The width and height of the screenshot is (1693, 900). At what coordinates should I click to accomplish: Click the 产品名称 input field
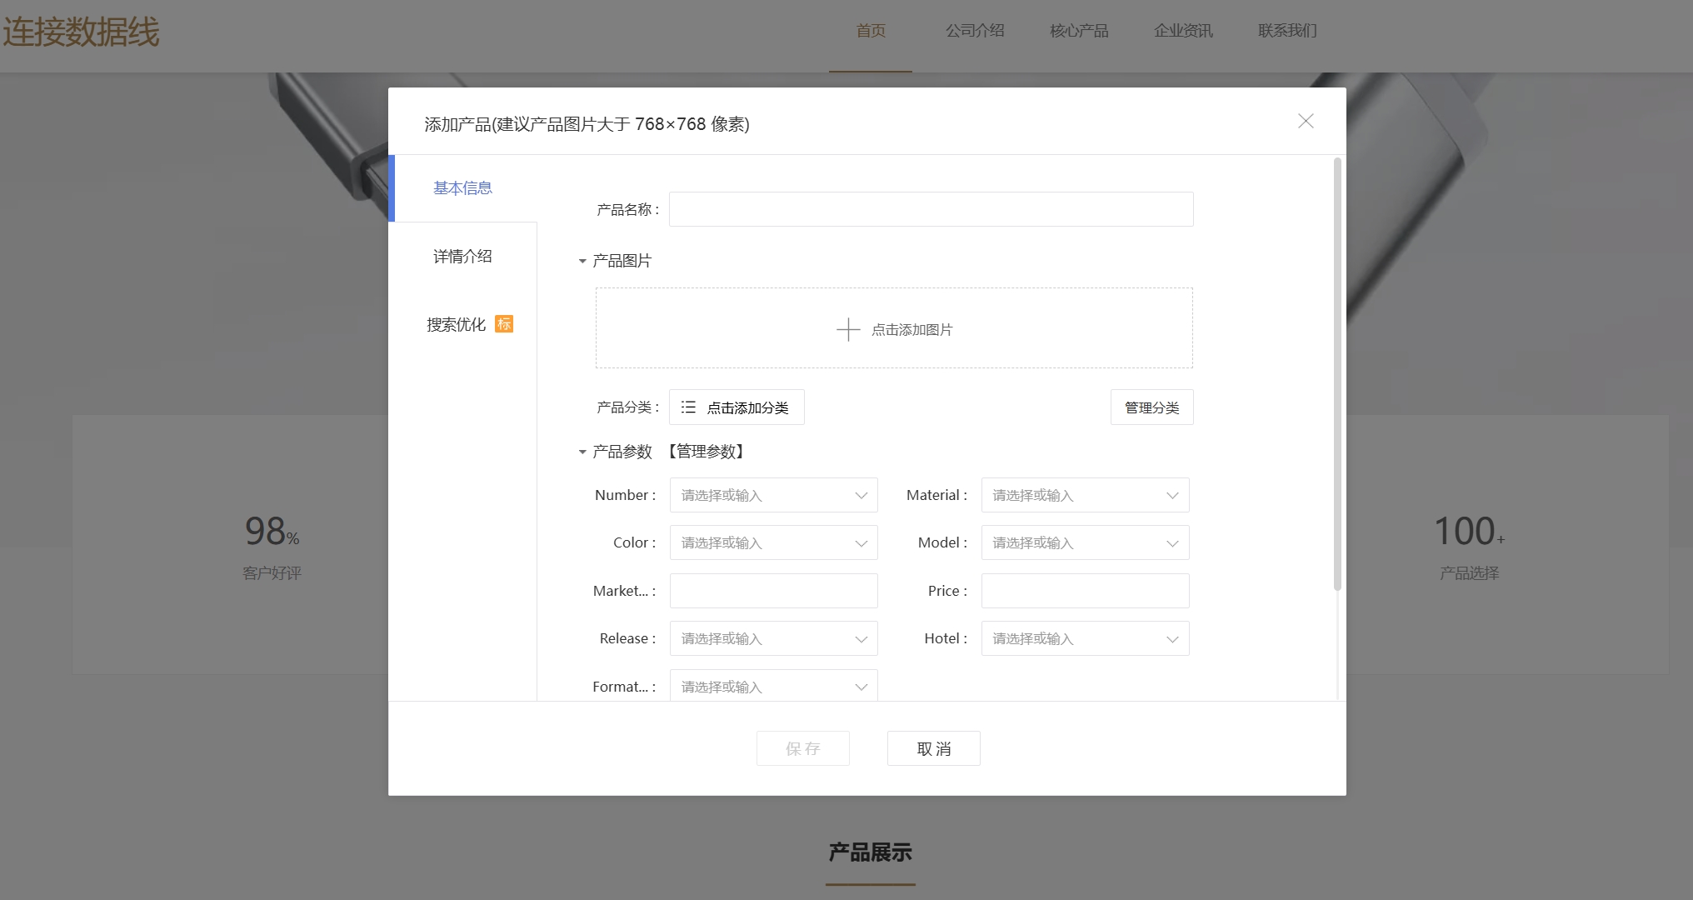click(x=931, y=209)
